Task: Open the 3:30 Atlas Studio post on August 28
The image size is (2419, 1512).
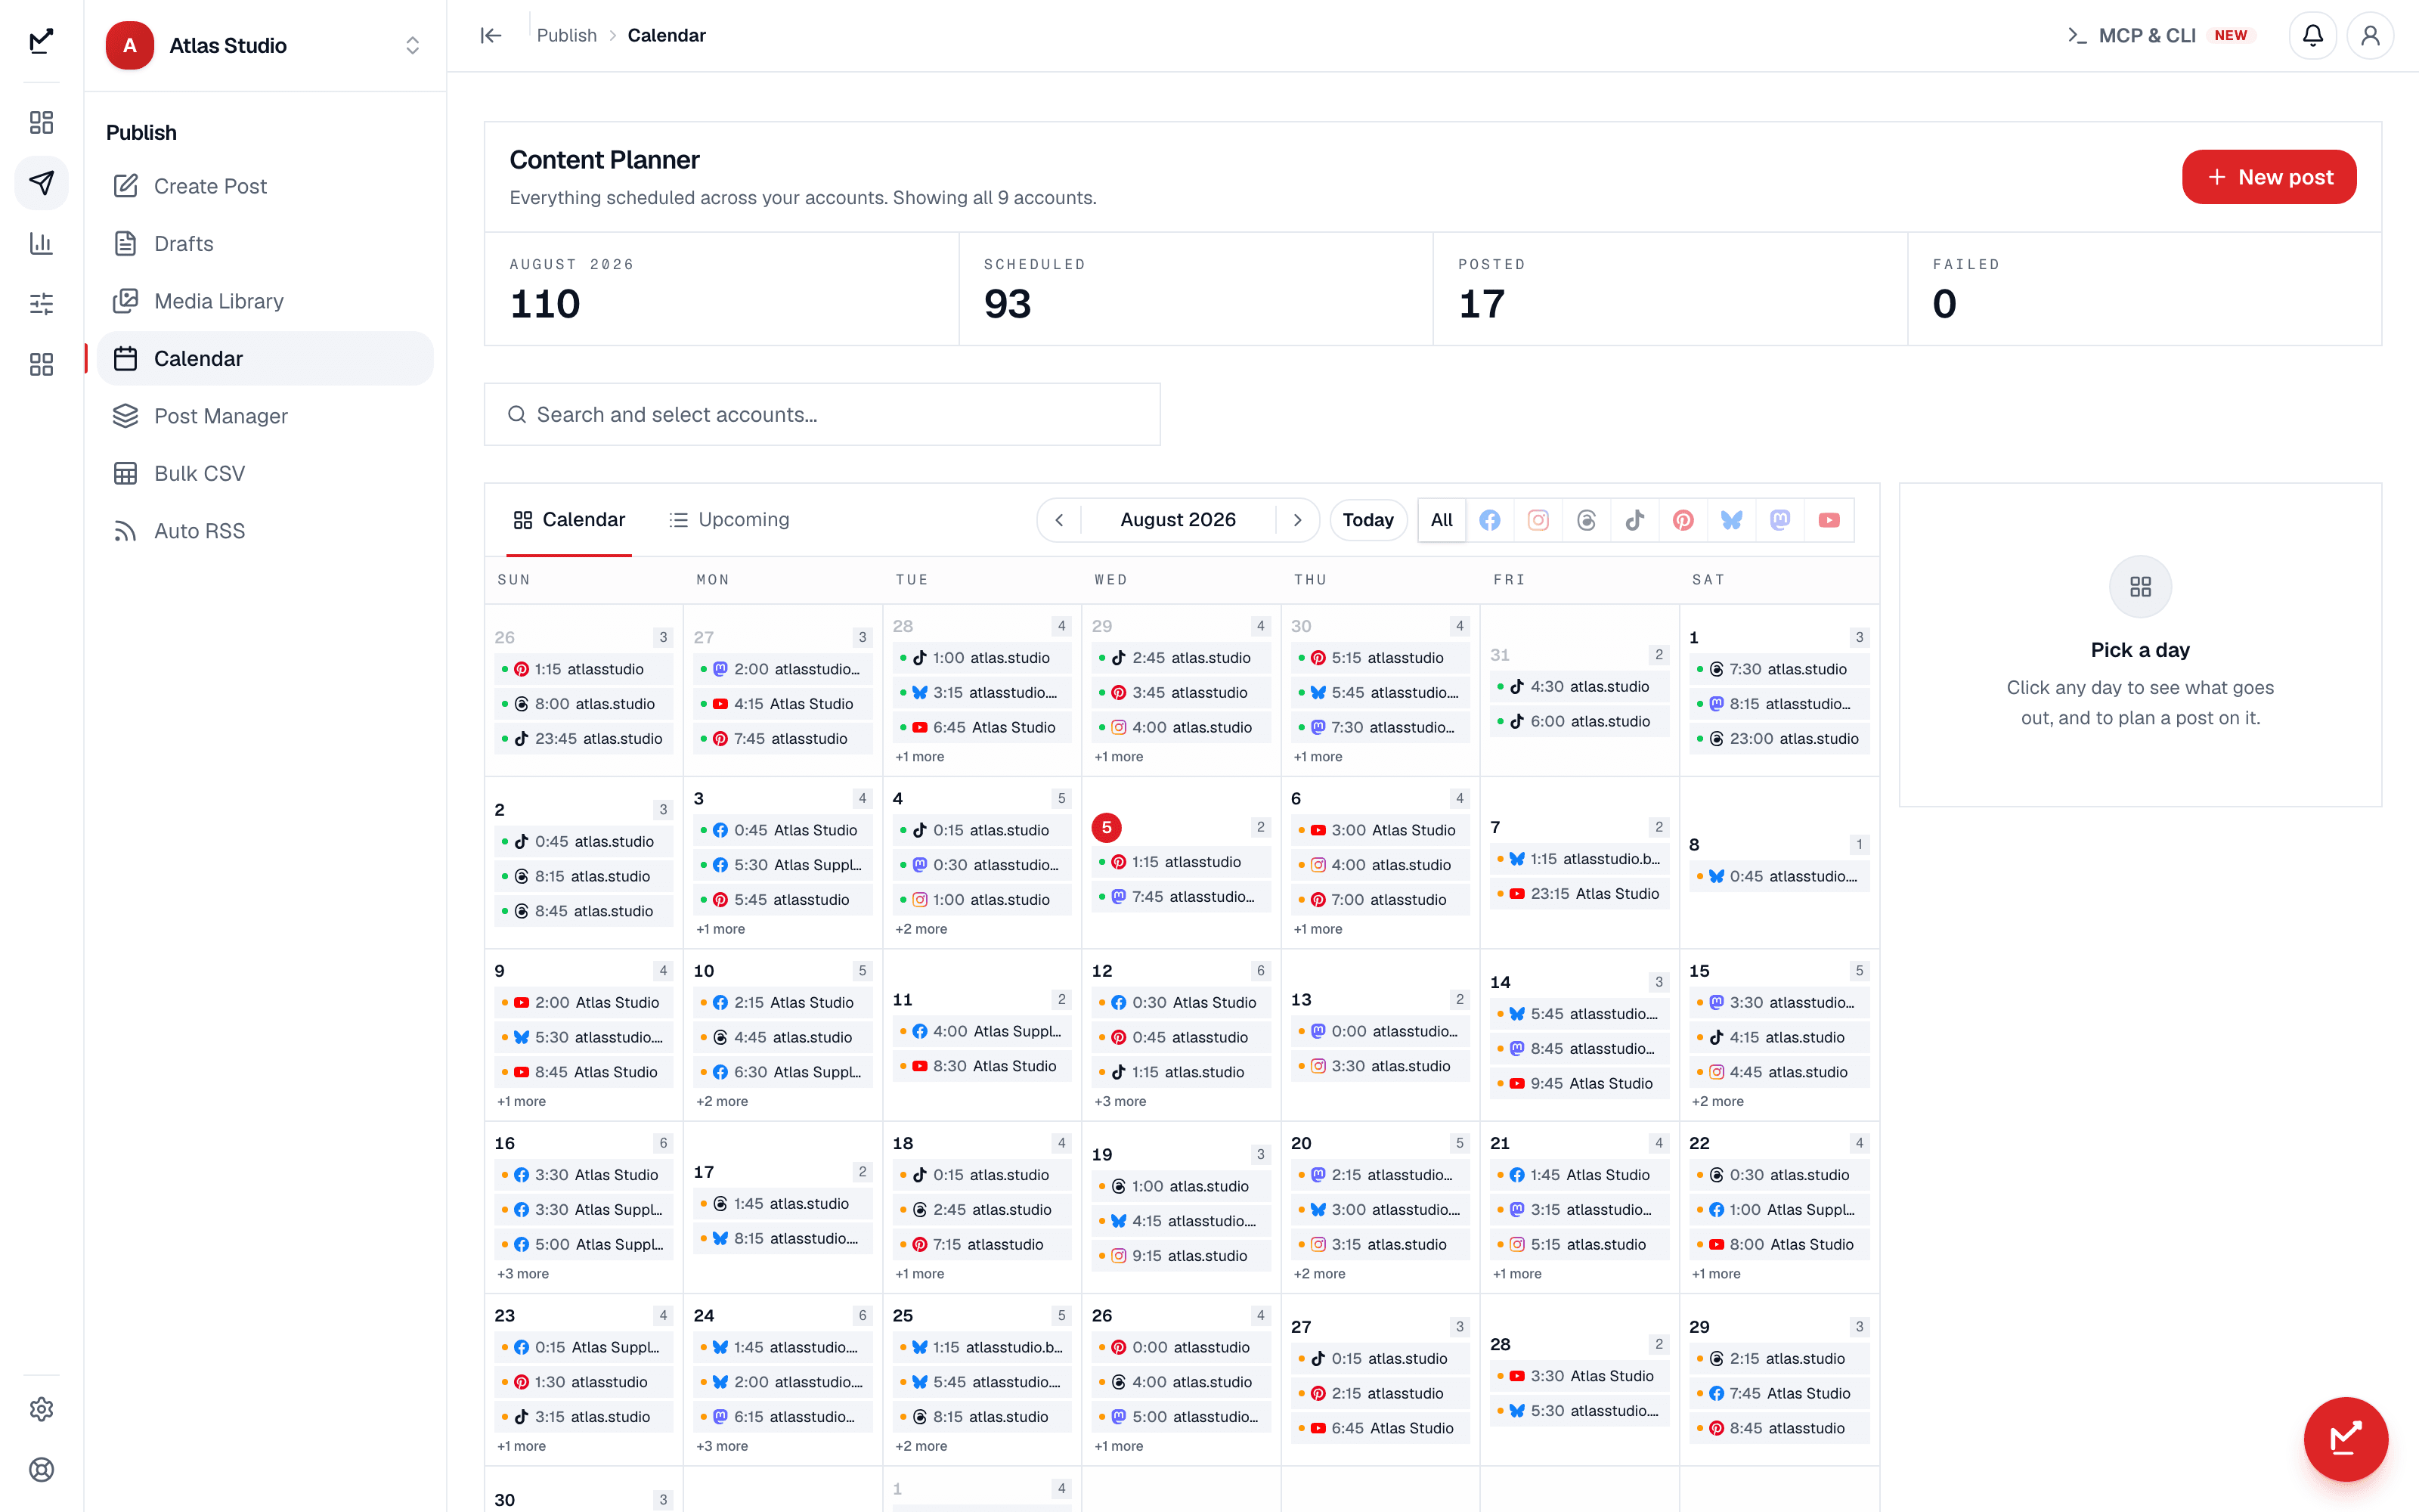Action: point(1579,1376)
